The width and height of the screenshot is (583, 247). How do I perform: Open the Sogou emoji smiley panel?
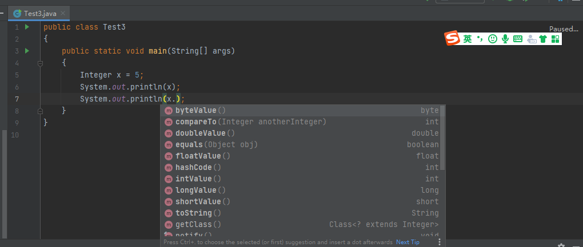click(493, 39)
